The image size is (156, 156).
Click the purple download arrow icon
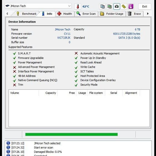131,6
